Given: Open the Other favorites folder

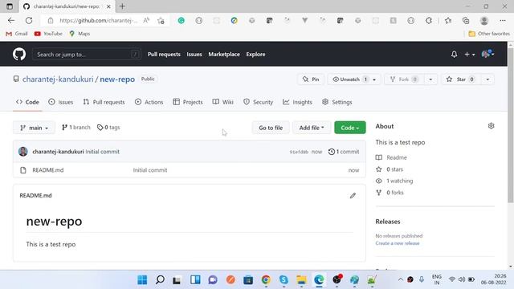Looking at the screenshot, I should pyautogui.click(x=489, y=34).
